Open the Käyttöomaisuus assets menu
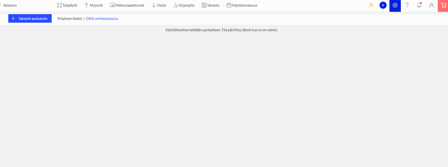Image resolution: width=448 pixels, height=167 pixels. pyautogui.click(x=242, y=5)
